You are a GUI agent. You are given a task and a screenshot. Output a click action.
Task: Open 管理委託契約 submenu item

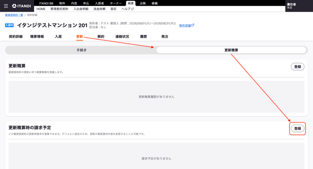[x=59, y=9]
